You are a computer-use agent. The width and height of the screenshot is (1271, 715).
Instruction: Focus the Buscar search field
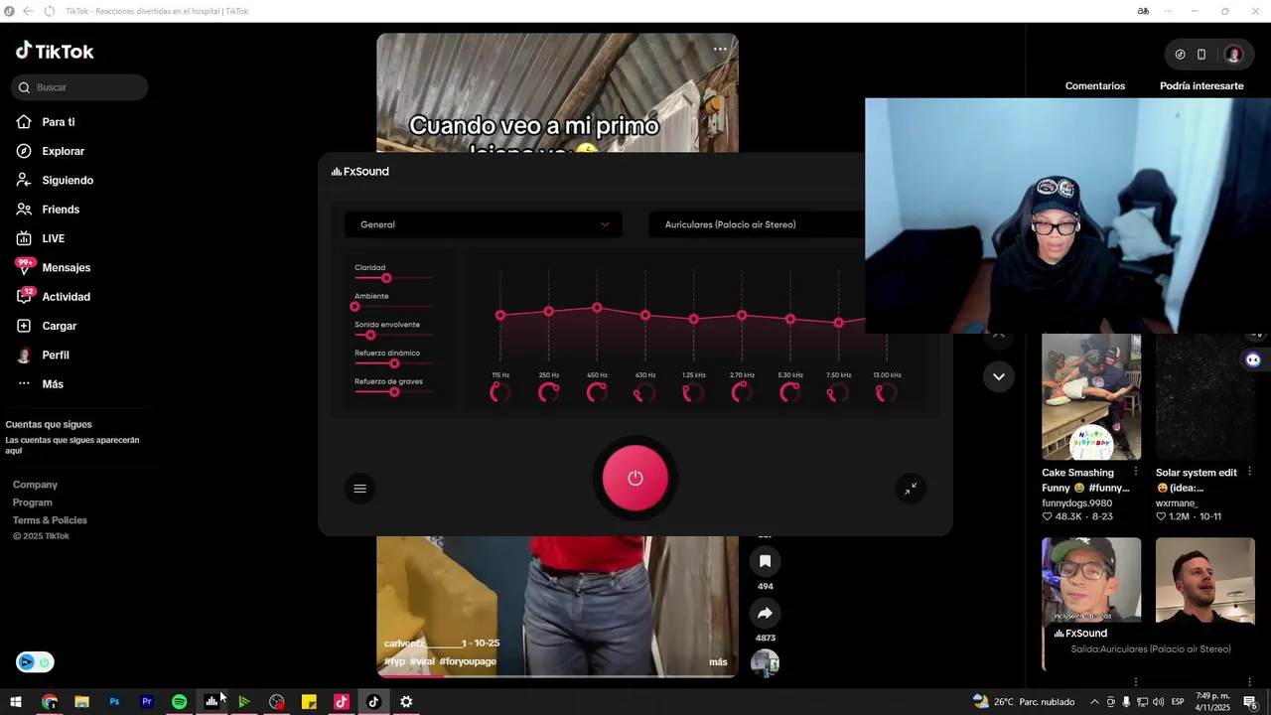80,87
